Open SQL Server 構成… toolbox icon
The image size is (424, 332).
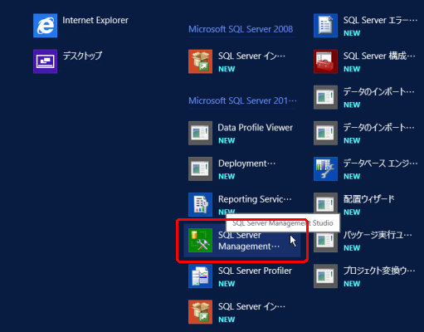[x=325, y=61]
